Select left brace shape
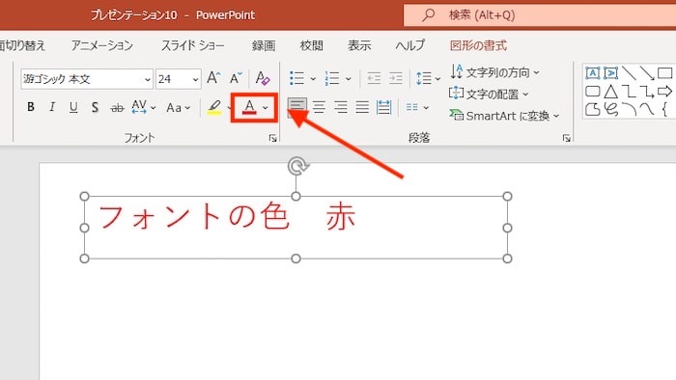This screenshot has width=676, height=380. click(x=664, y=109)
